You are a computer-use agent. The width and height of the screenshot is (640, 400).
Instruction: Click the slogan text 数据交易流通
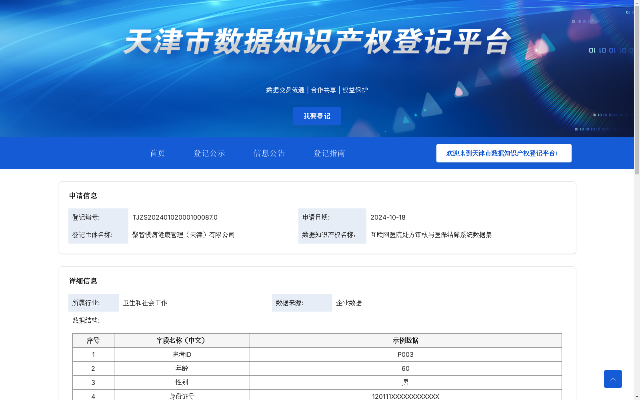(x=285, y=90)
